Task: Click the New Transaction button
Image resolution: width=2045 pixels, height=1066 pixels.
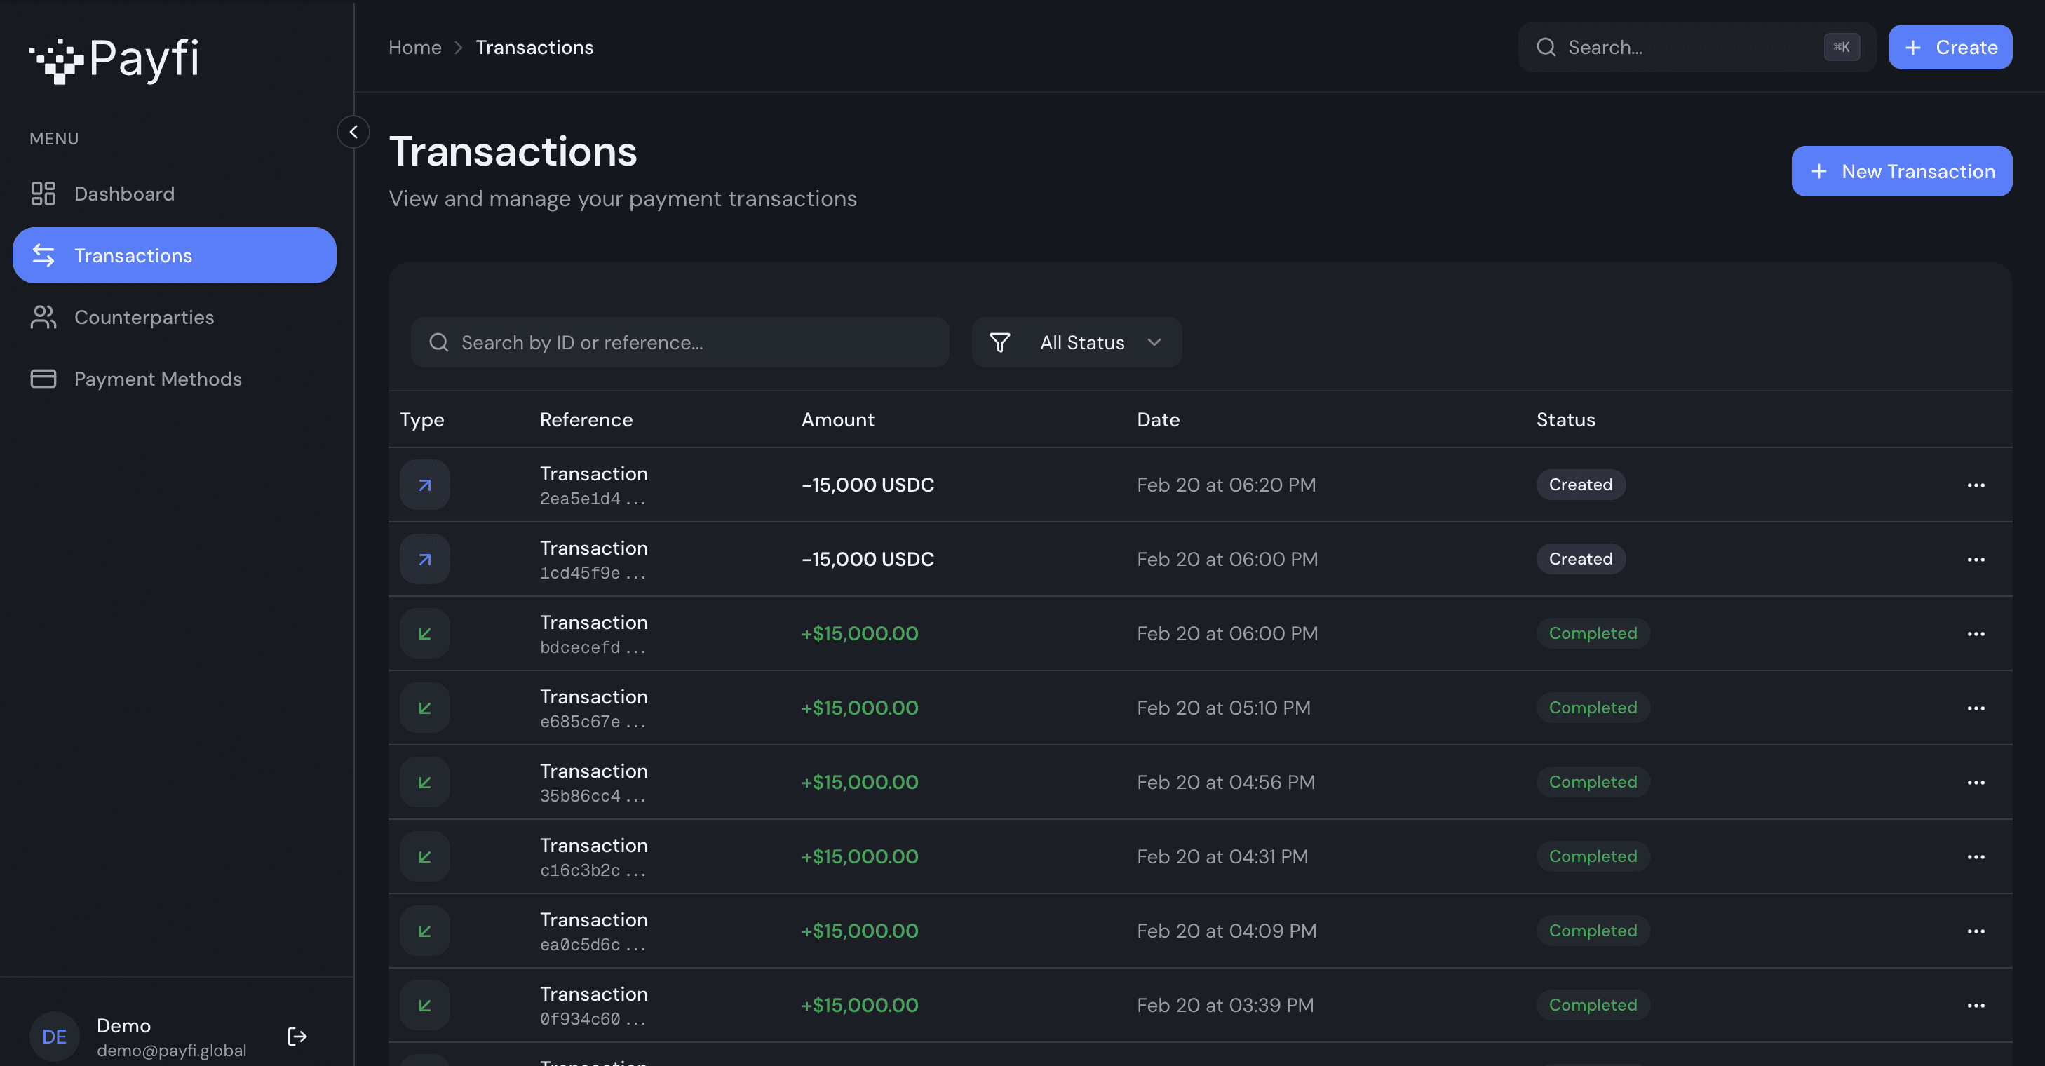Action: [x=1901, y=171]
